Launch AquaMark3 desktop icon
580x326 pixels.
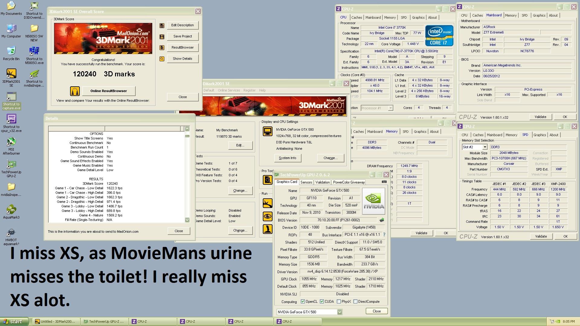[11, 212]
